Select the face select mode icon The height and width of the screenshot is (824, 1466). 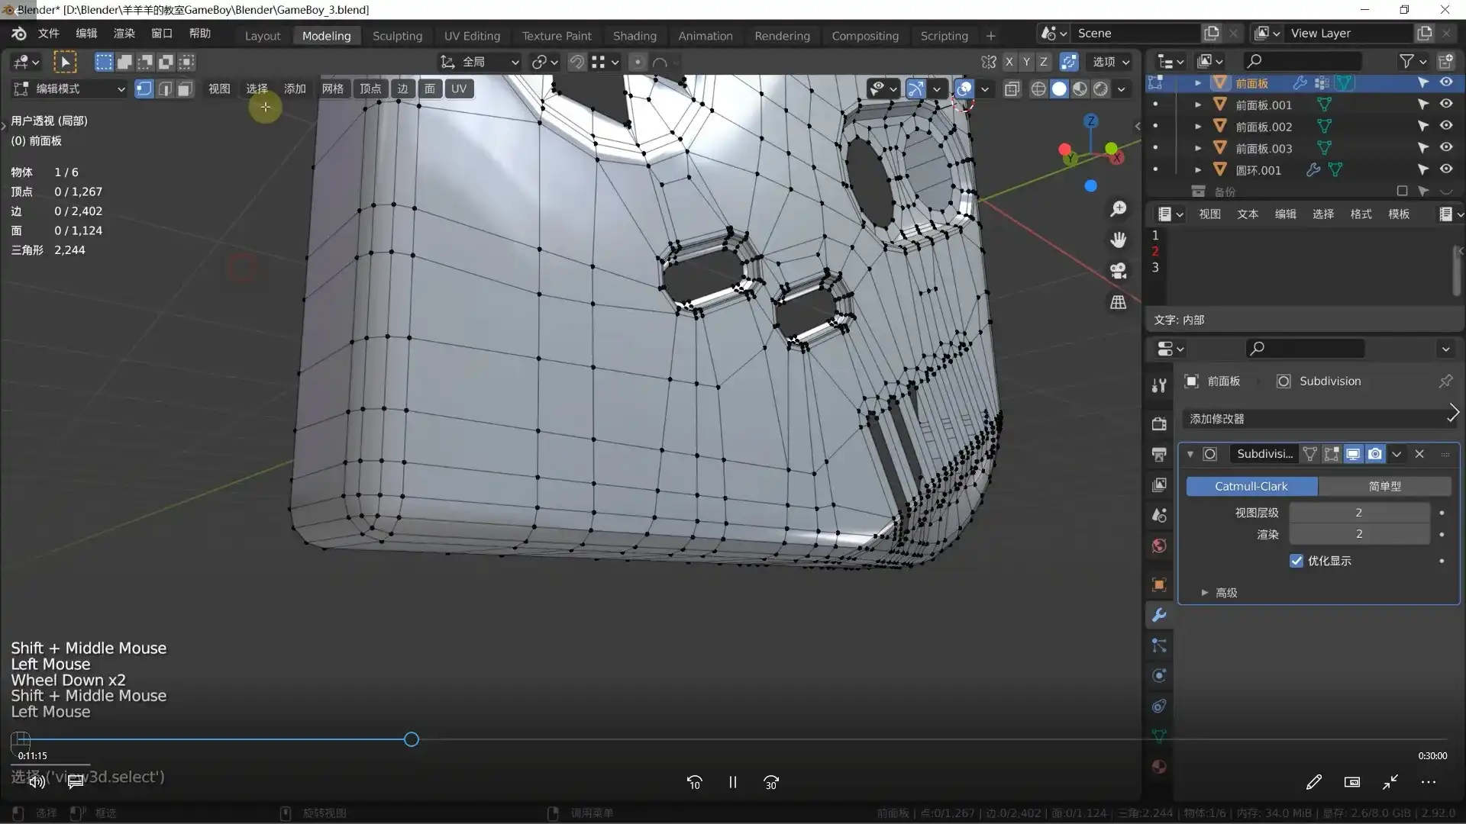[x=184, y=89]
